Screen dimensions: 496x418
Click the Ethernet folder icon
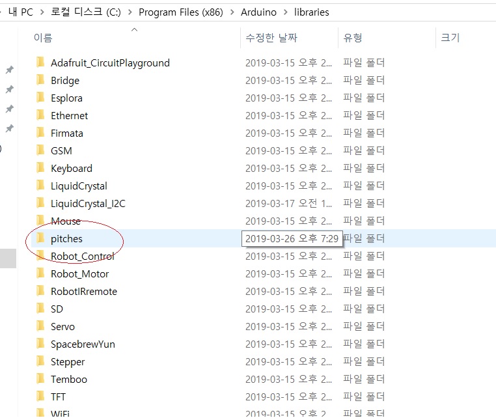click(x=40, y=115)
